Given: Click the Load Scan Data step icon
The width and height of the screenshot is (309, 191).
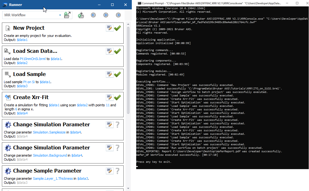Looking at the screenshot, I should [8, 51].
